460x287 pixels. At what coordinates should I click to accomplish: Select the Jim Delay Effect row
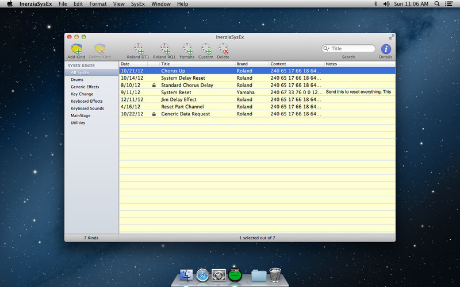[x=257, y=99]
